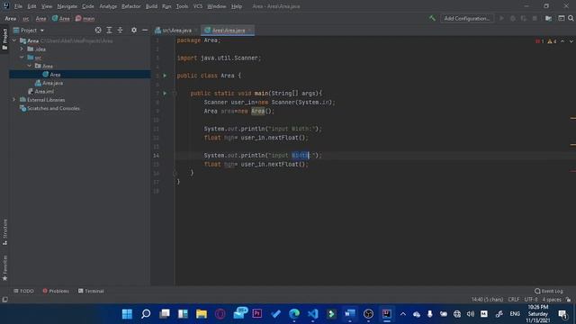Click the Search Everywhere magnifier icon
The image size is (576, 324).
[571, 18]
